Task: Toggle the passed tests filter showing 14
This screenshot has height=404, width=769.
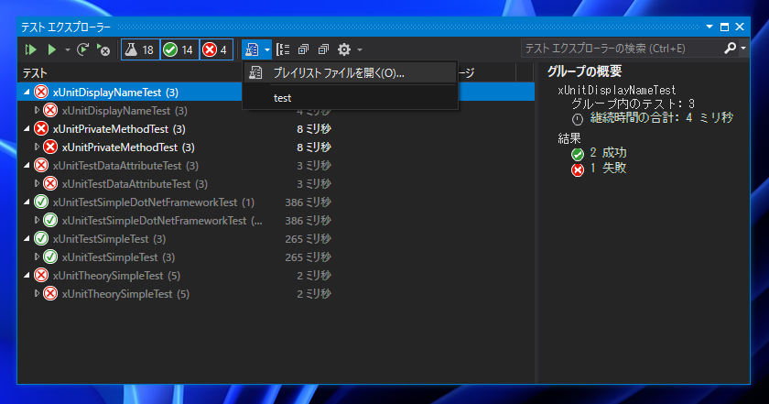Action: (179, 49)
